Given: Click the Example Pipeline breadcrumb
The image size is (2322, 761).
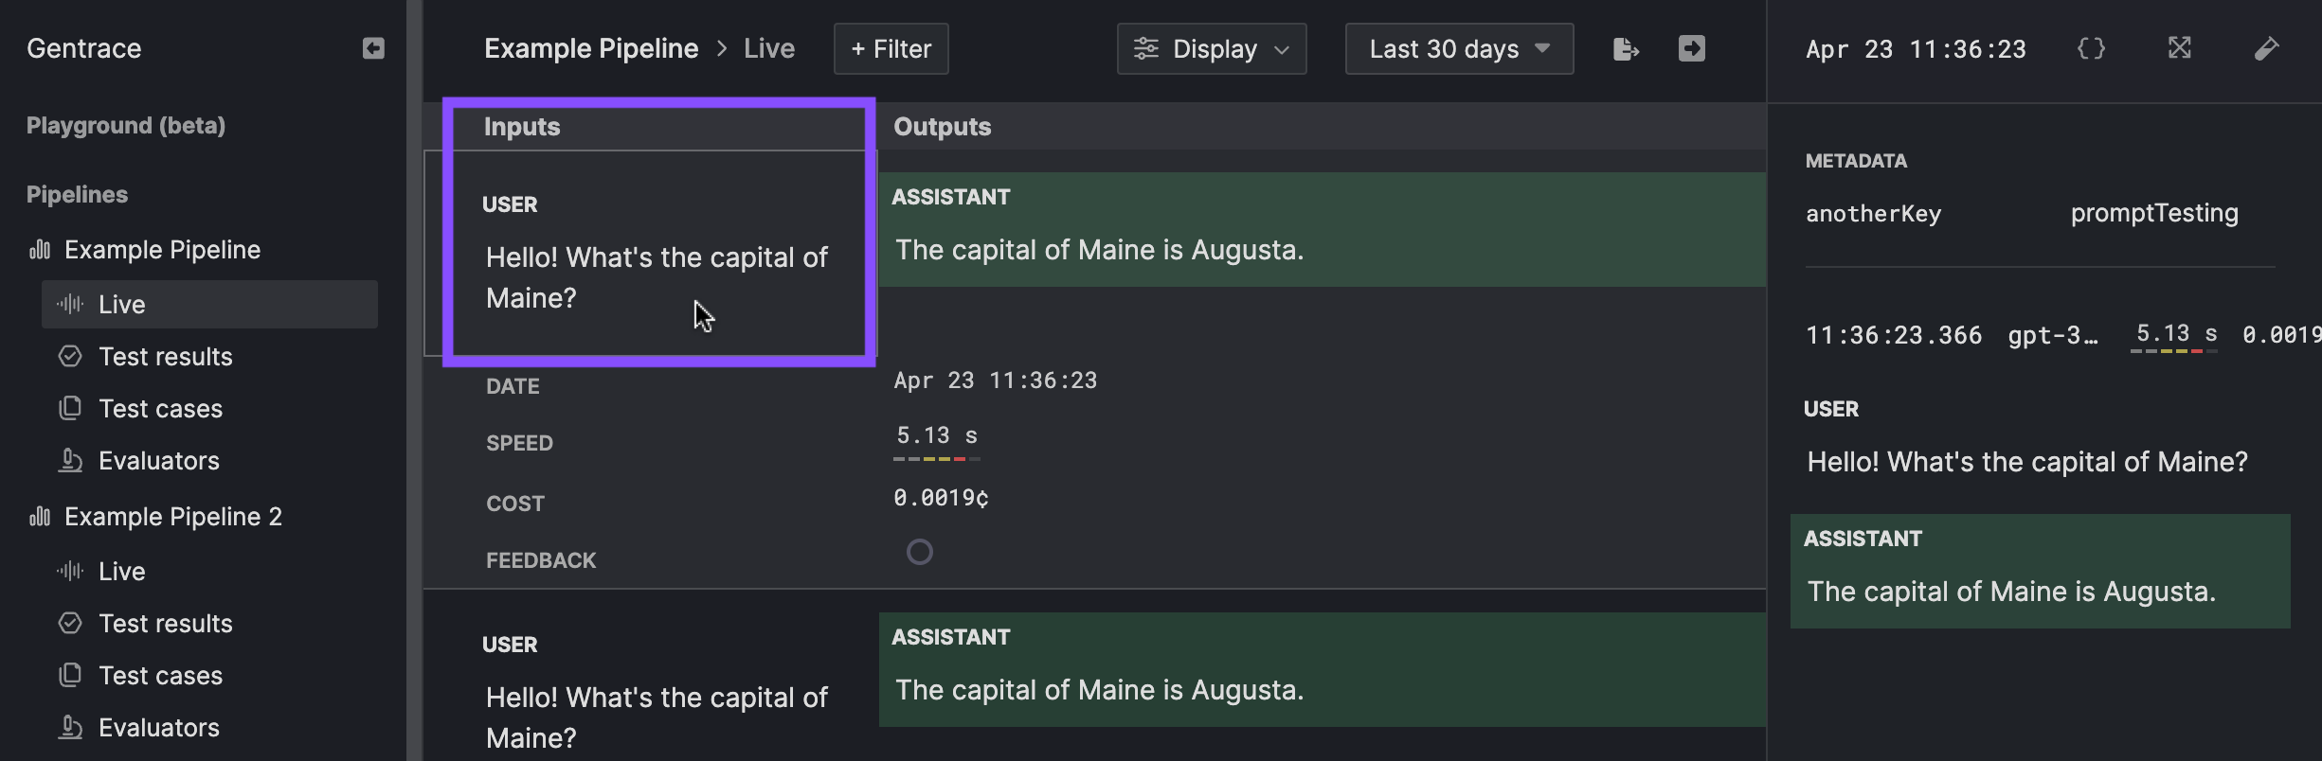Looking at the screenshot, I should point(591,48).
